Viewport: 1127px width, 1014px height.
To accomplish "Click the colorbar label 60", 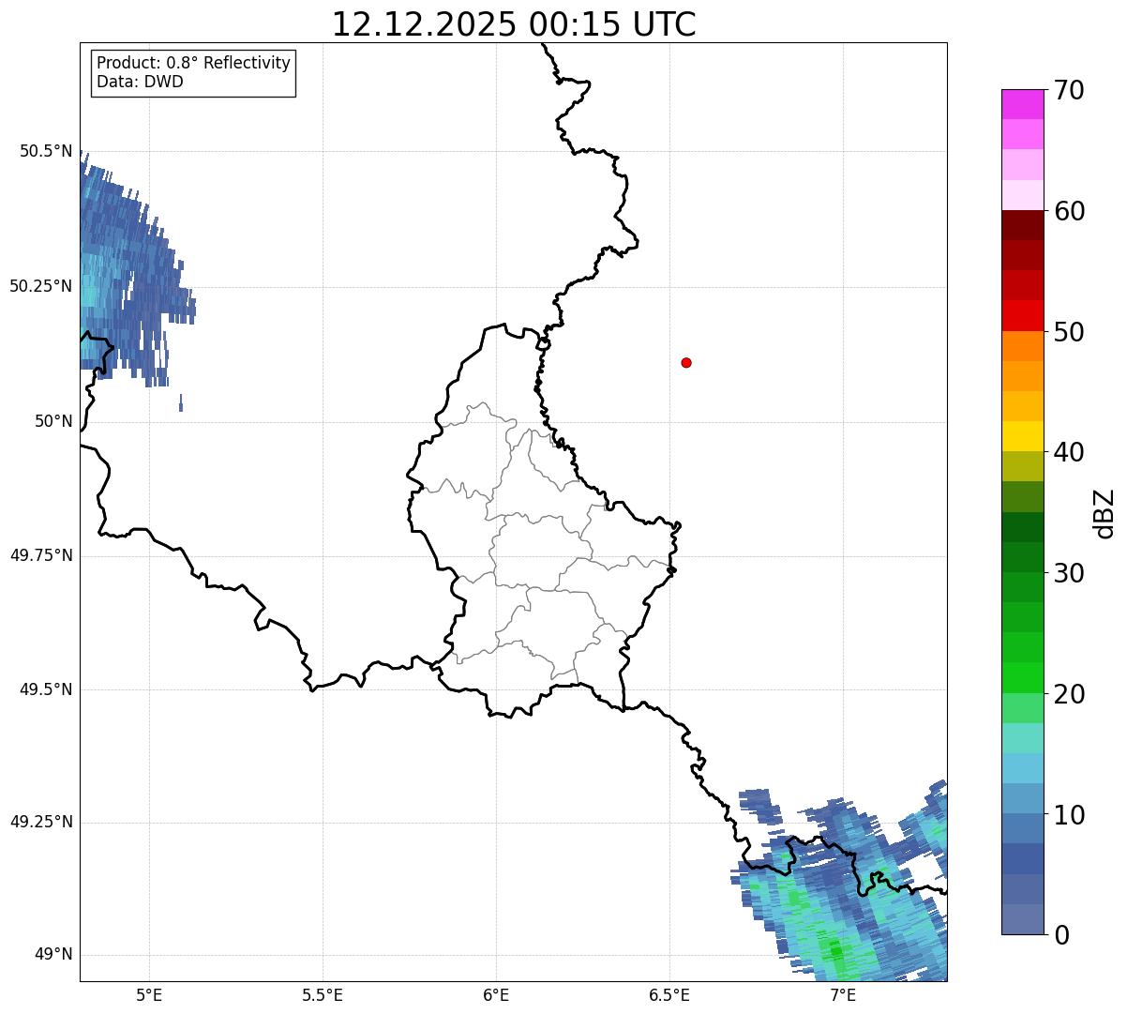I will point(1070,211).
